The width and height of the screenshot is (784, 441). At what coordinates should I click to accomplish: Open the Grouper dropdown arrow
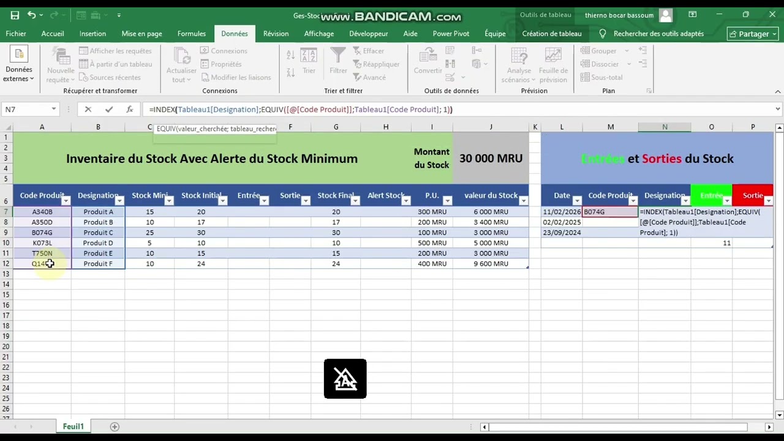coord(627,51)
